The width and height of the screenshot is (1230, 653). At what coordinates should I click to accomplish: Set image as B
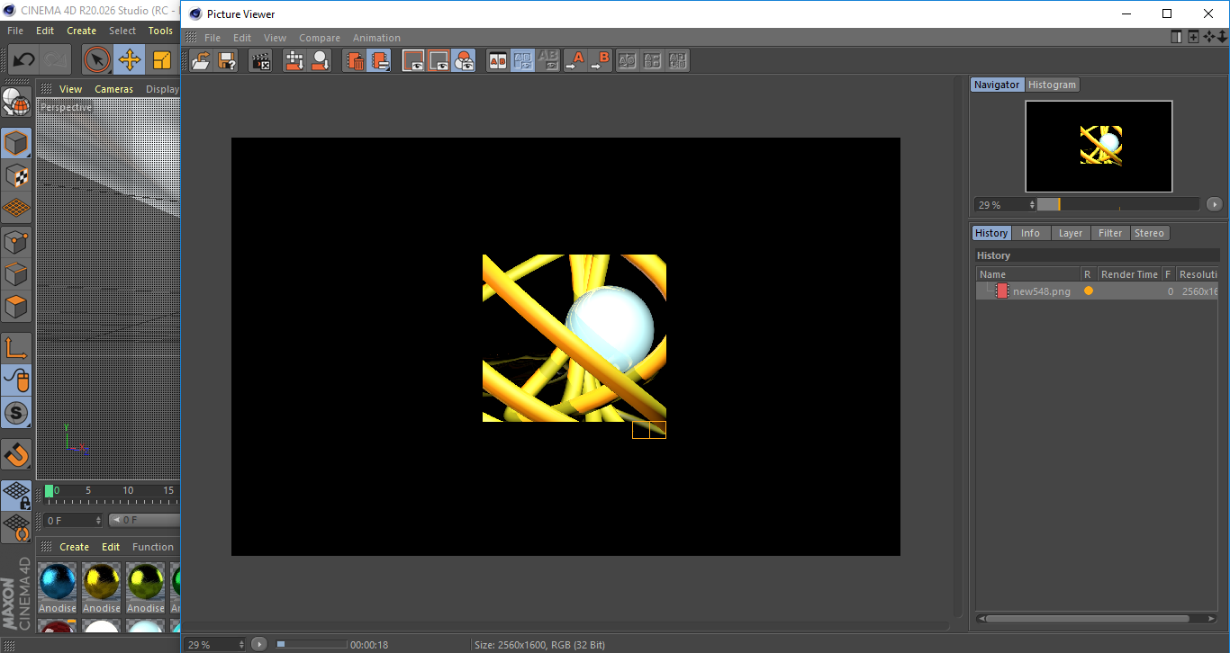tap(600, 61)
